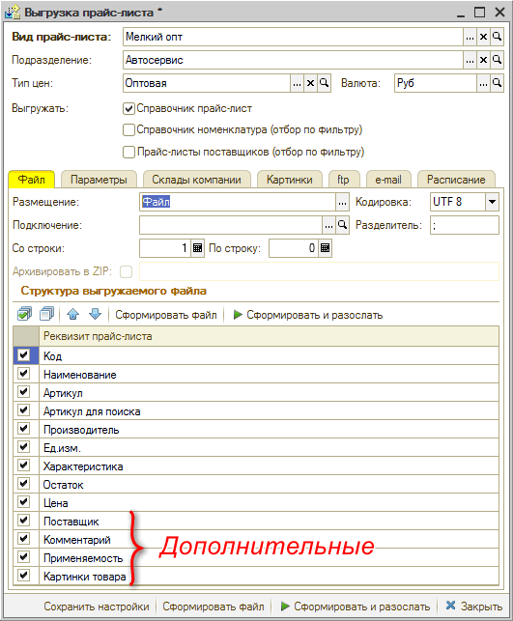Open calculator for Со строки field

click(x=197, y=248)
